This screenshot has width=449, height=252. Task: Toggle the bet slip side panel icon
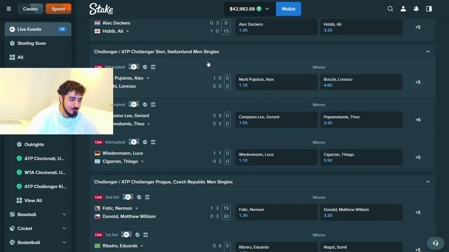coord(429,9)
